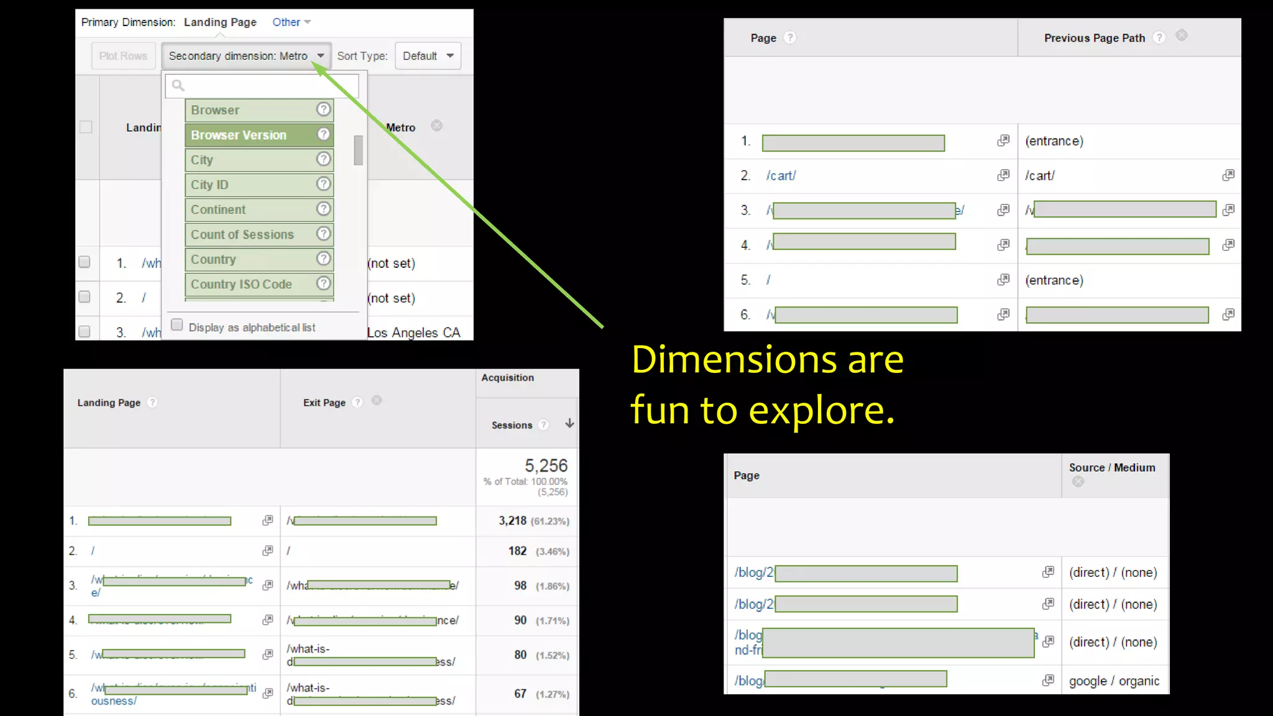Select Landing Page primary dimension
The image size is (1273, 716).
point(220,22)
